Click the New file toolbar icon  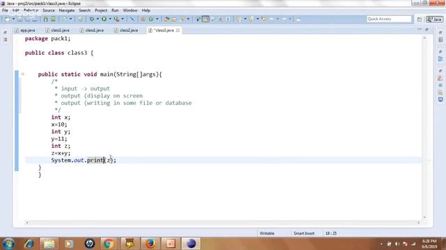tap(8, 19)
